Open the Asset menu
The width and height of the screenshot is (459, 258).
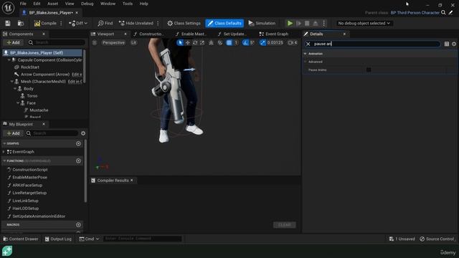52,4
